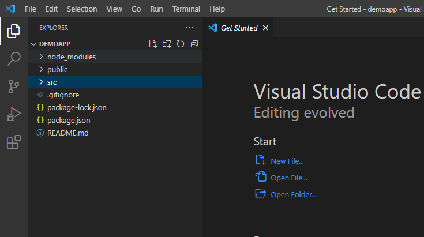Close the Get Started tab
Screen dimensions: 424x237
tap(265, 28)
